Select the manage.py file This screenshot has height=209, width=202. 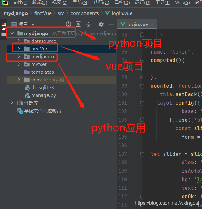coord(62,95)
